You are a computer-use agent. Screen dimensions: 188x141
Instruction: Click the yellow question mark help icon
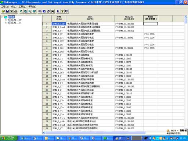point(62,11)
